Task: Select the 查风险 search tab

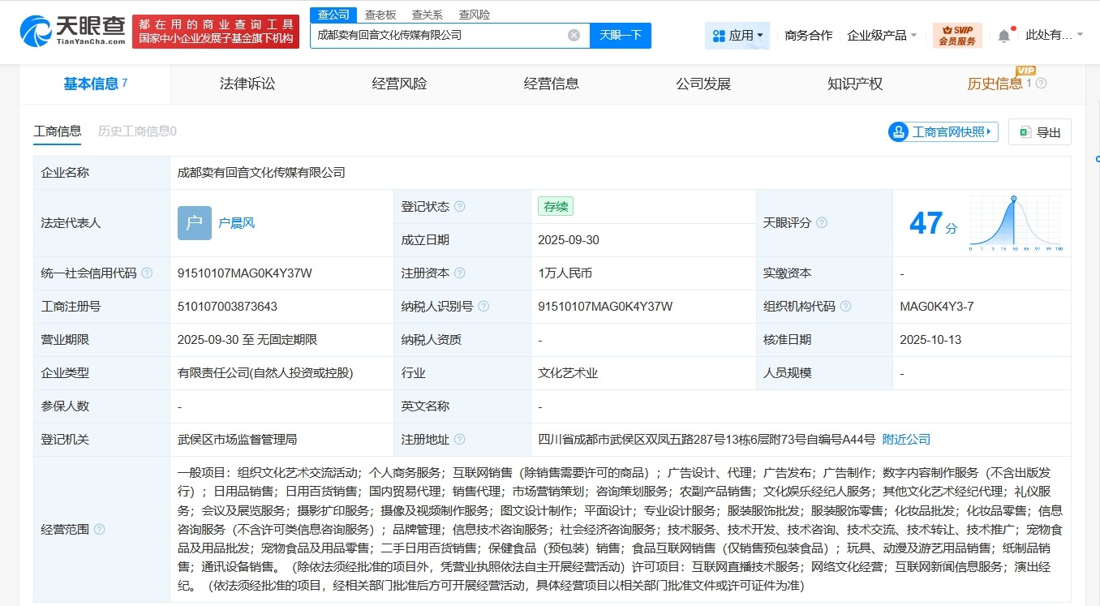Action: pos(474,14)
